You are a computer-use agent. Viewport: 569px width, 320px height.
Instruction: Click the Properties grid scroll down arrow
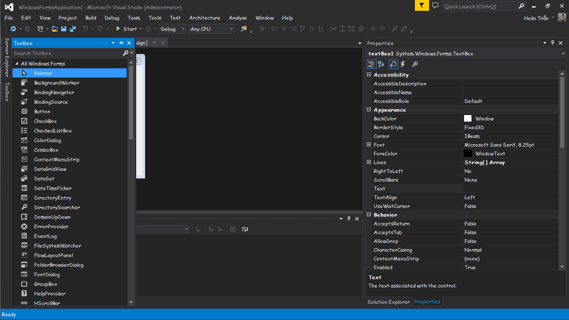(x=562, y=267)
